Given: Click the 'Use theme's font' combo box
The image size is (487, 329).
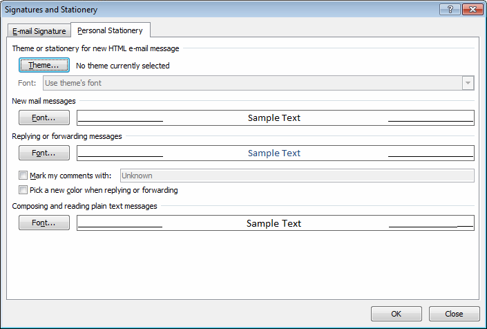Looking at the screenshot, I should 258,83.
